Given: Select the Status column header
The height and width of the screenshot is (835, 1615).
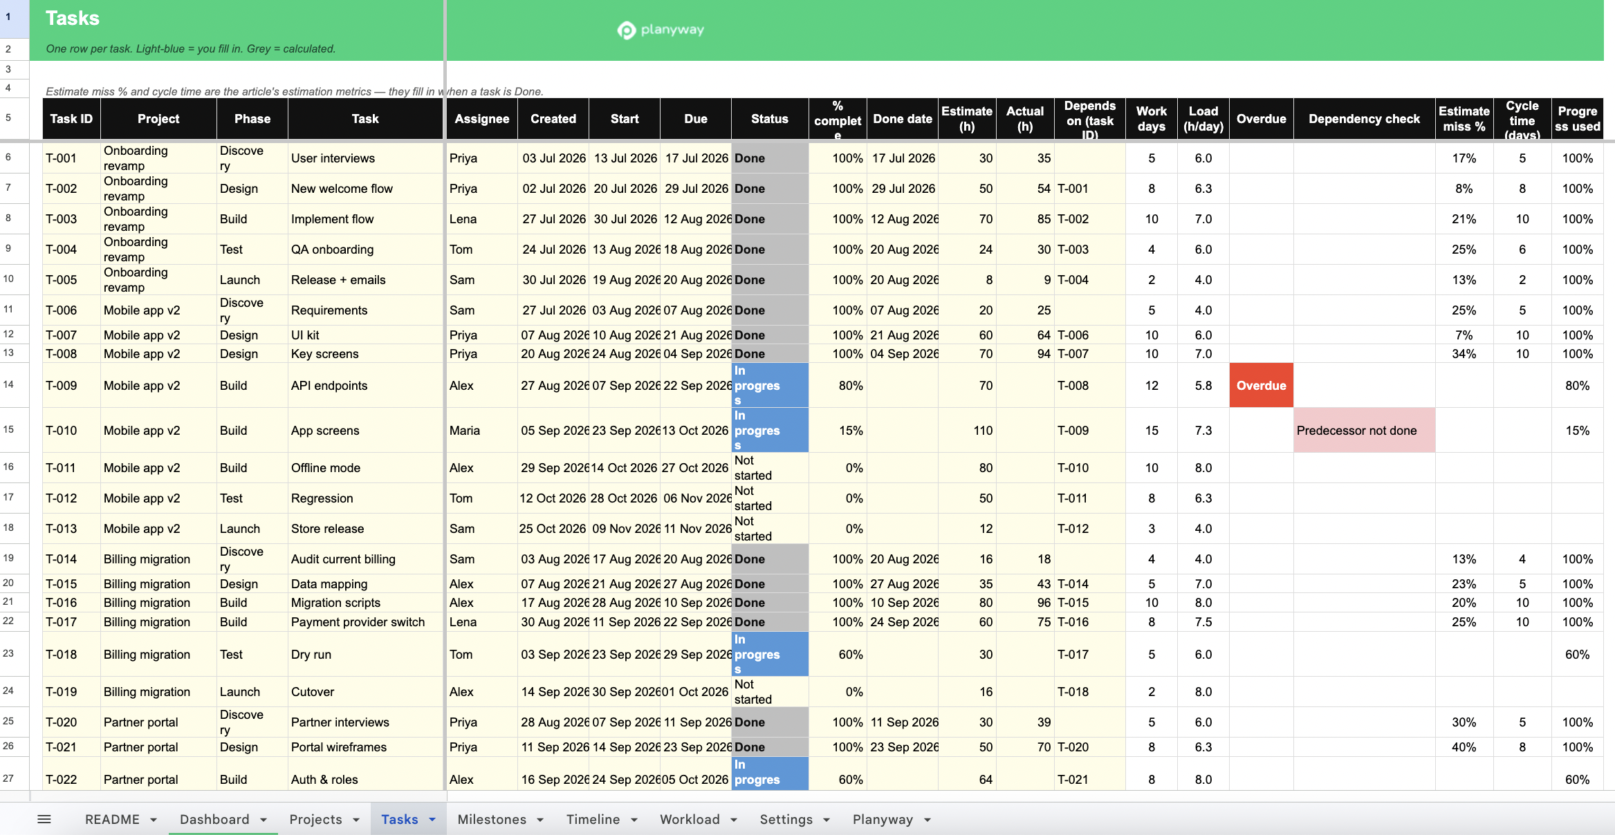Looking at the screenshot, I should tap(770, 119).
